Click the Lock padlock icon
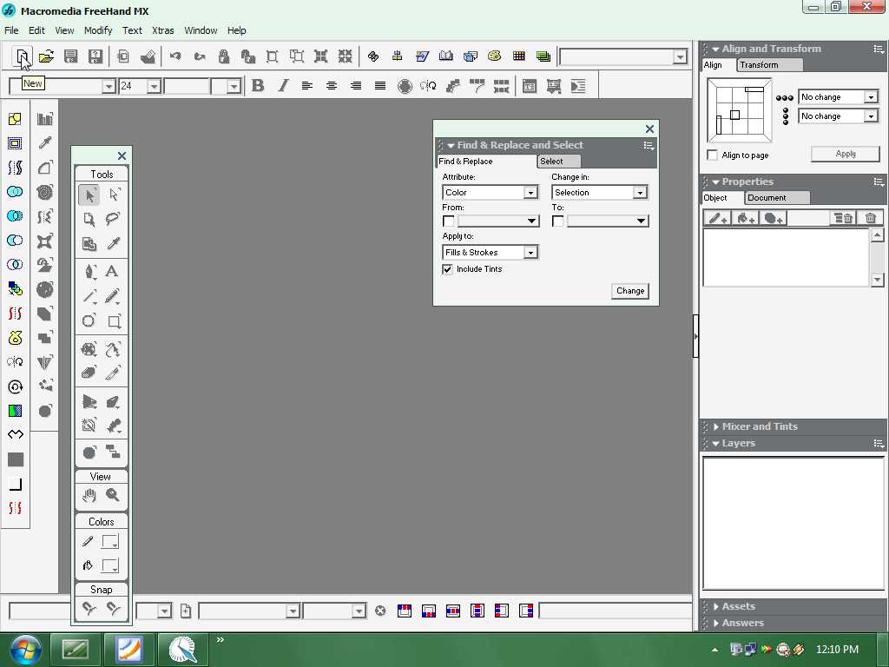Image resolution: width=889 pixels, height=667 pixels. [224, 56]
